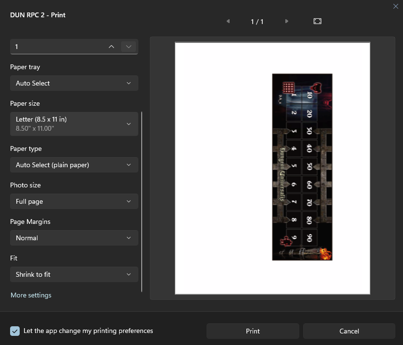Open the Fit Shrink to fit dropdown
The image size is (403, 345).
[x=74, y=274]
